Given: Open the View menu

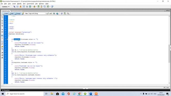Looking at the screenshot, I should click(10, 4).
